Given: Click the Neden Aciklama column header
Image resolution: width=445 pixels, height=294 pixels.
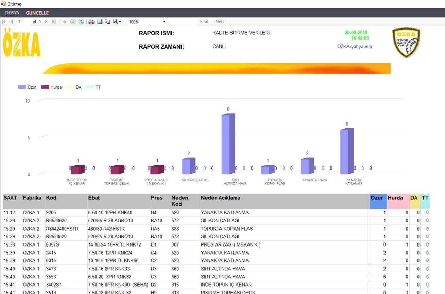Looking at the screenshot, I should (285, 201).
